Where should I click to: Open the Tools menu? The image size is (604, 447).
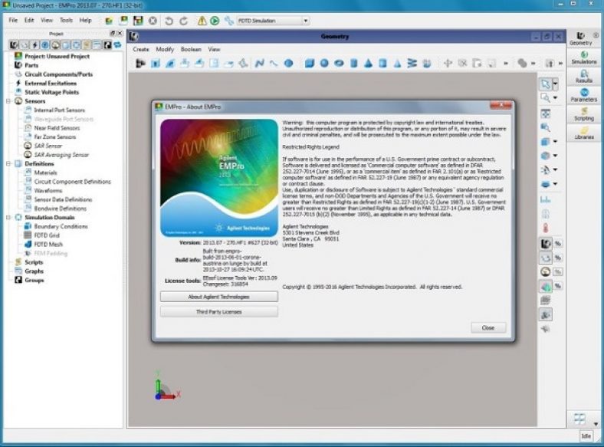coord(66,21)
